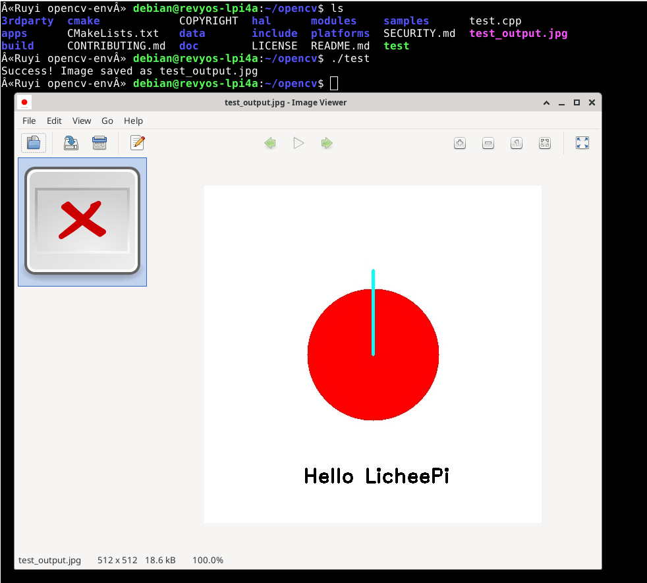Click the displayed test_output image

[373, 354]
